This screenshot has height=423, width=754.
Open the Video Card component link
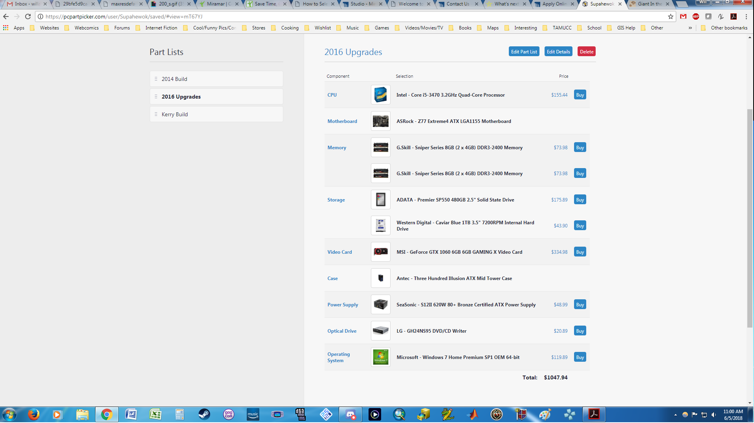[339, 252]
